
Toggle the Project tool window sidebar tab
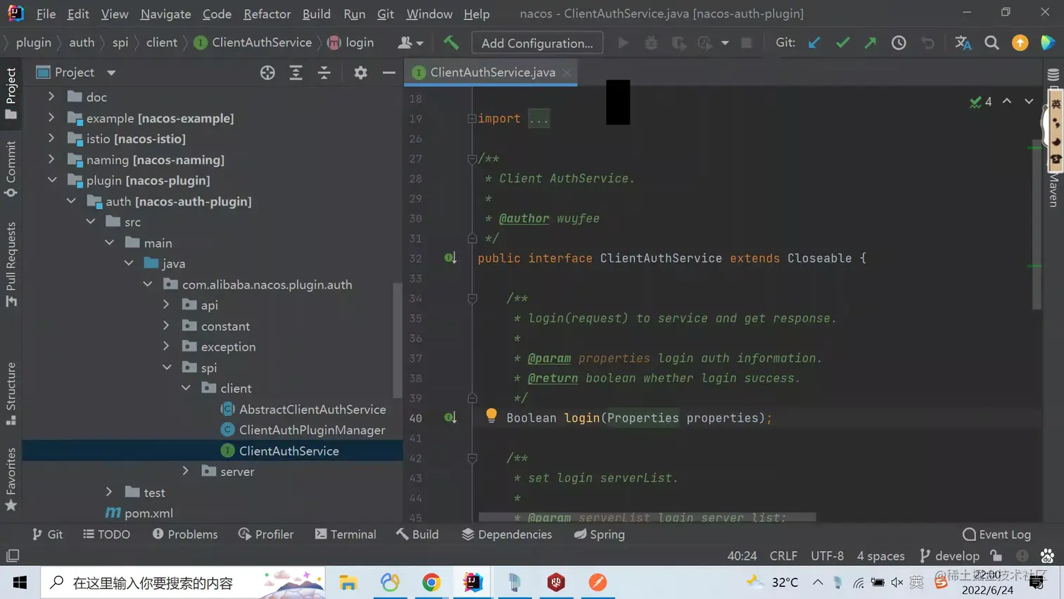tap(11, 93)
